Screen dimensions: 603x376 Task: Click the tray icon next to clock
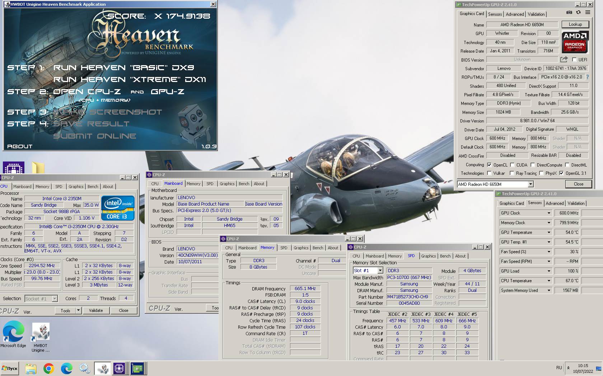(598, 368)
